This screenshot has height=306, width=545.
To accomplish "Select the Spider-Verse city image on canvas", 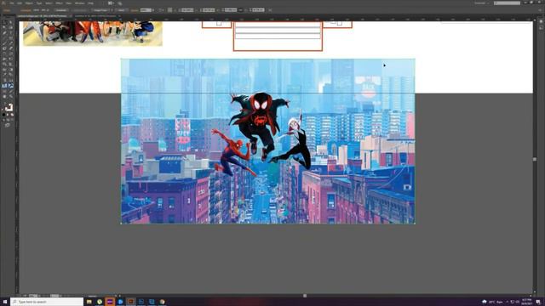I will [267, 141].
